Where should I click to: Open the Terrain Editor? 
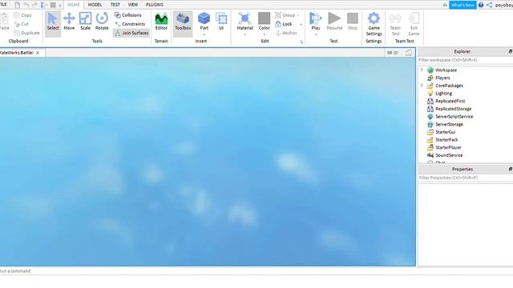point(161,22)
